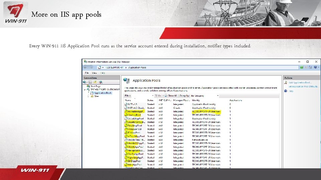Screen dimensions: 321x180
Task: Click the Show All button label
Action: [173, 96]
